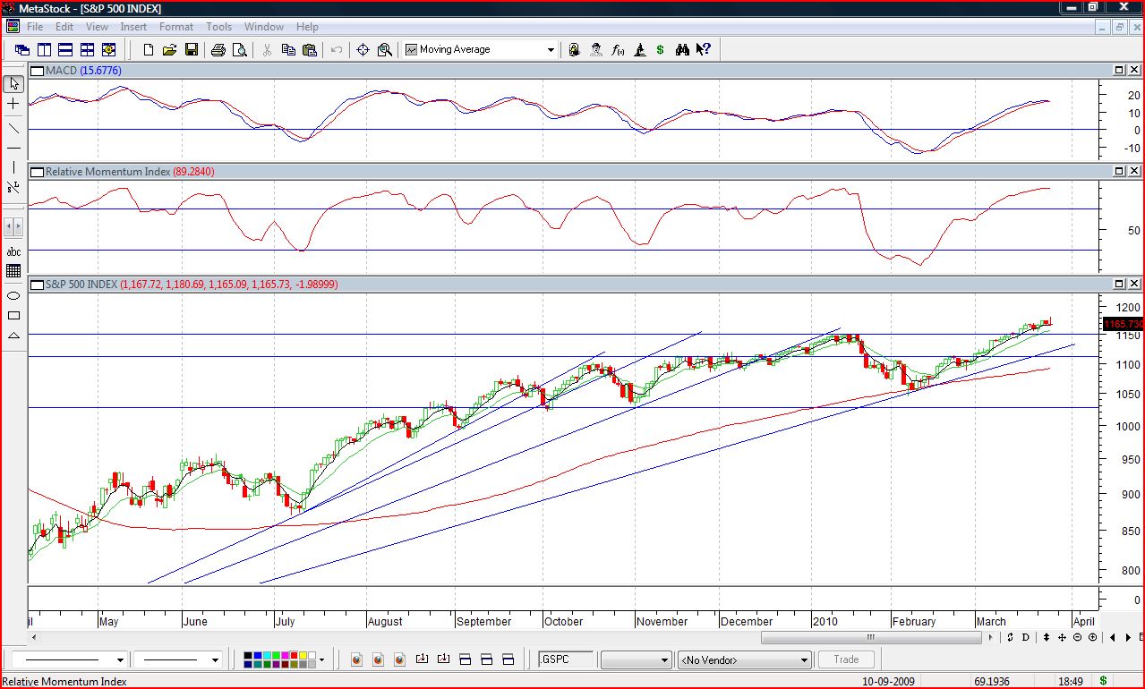Open the Tools menu
1145x689 pixels.
click(219, 27)
